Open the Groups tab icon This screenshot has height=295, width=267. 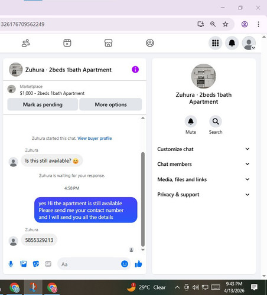pyautogui.click(x=150, y=43)
